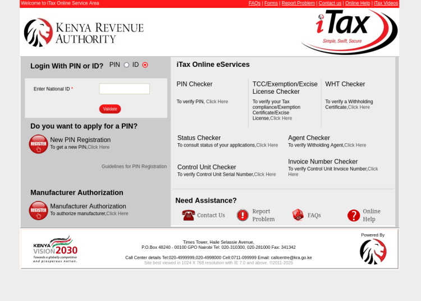421x301 pixels.
Task: Click the Manufacturer Authorization item title beside icon
Action: coord(88,206)
